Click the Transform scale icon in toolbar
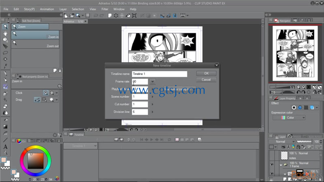The image size is (324, 182). 134,15
